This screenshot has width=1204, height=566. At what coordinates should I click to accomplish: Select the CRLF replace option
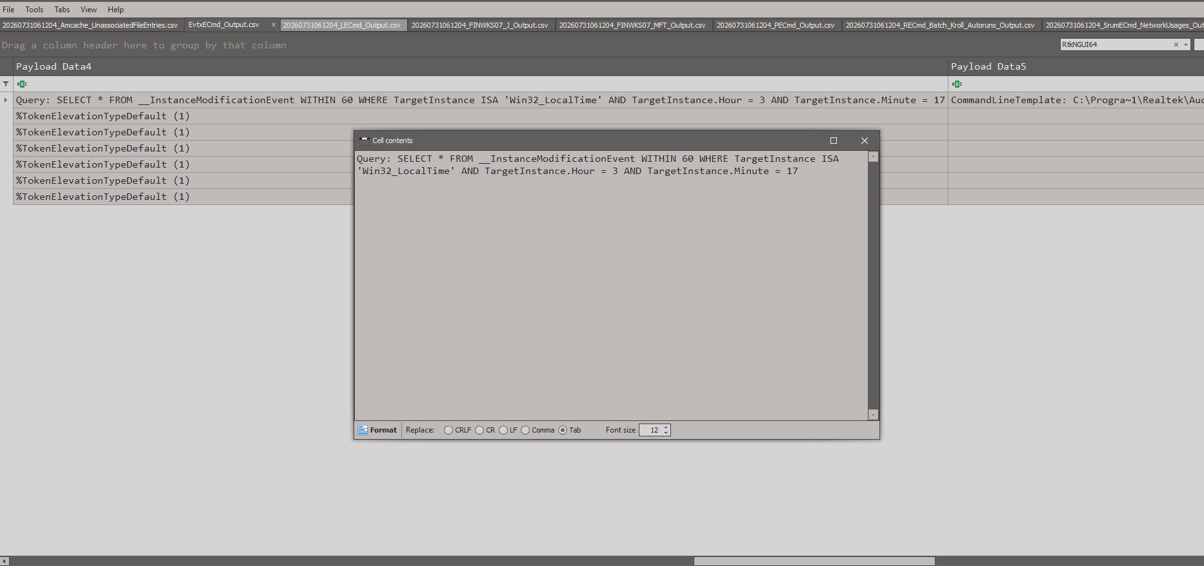[448, 430]
